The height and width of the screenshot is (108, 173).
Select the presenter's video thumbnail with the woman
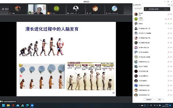(x=37, y=9)
